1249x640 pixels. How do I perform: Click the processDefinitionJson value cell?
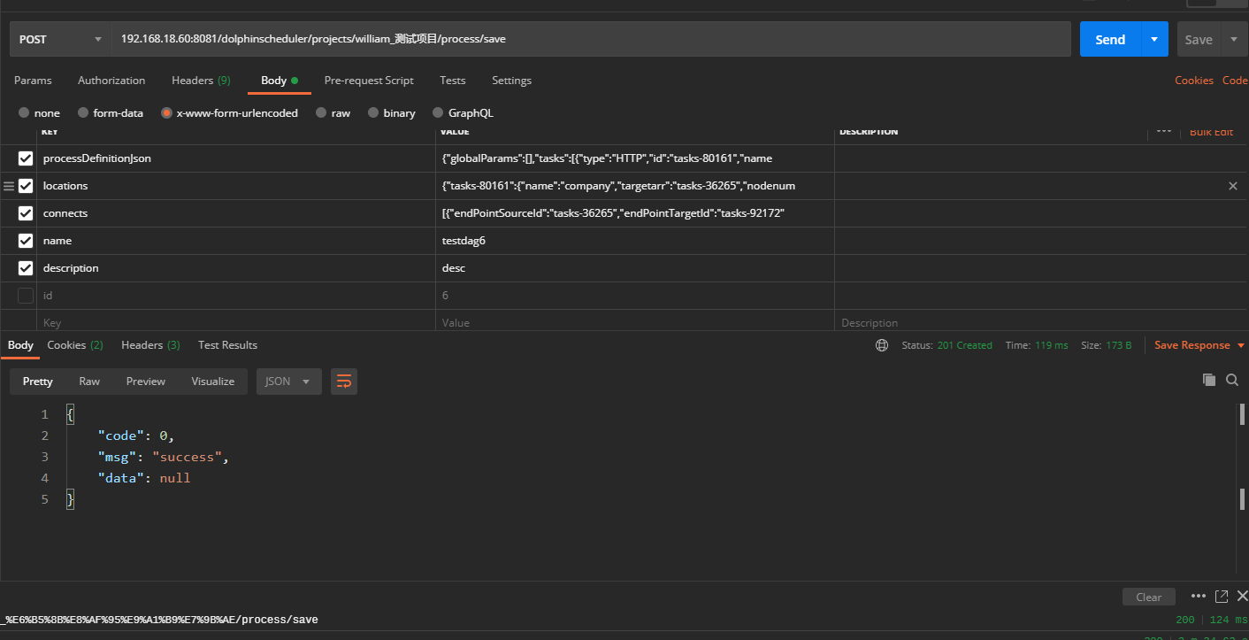pyautogui.click(x=635, y=158)
